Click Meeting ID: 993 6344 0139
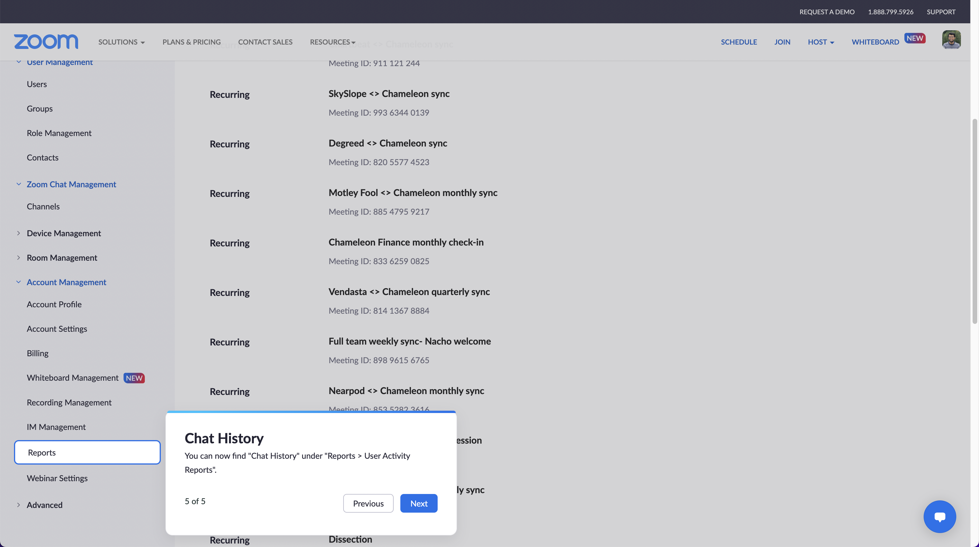 (379, 113)
